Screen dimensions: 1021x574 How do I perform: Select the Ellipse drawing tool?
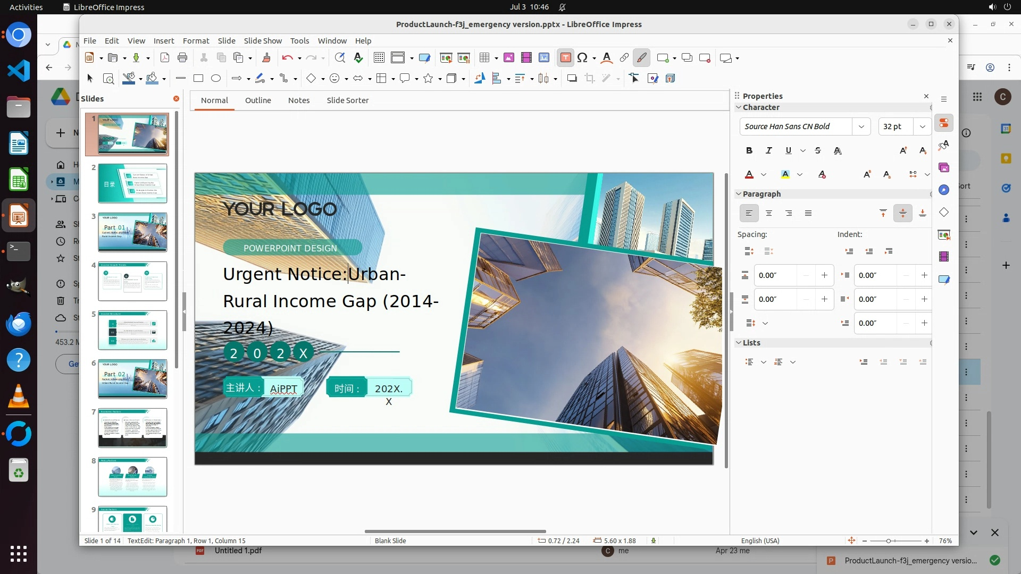tap(215, 79)
